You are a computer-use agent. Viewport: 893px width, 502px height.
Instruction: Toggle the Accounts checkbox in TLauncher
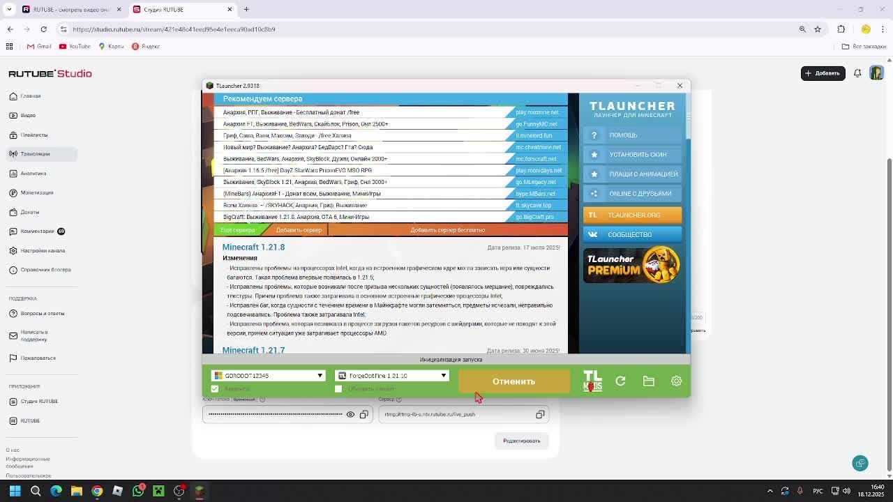(215, 388)
